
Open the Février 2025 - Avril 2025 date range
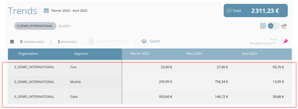[69, 11]
